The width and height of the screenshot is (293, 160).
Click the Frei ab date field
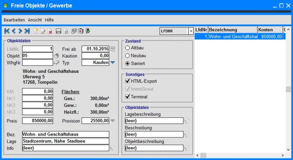tap(95, 49)
